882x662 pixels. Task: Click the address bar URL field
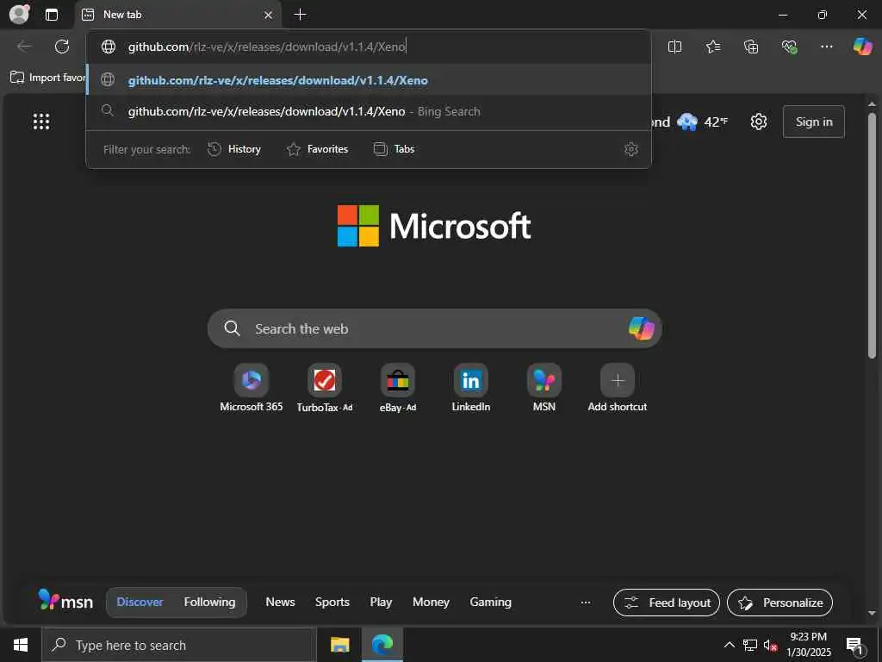tap(369, 47)
